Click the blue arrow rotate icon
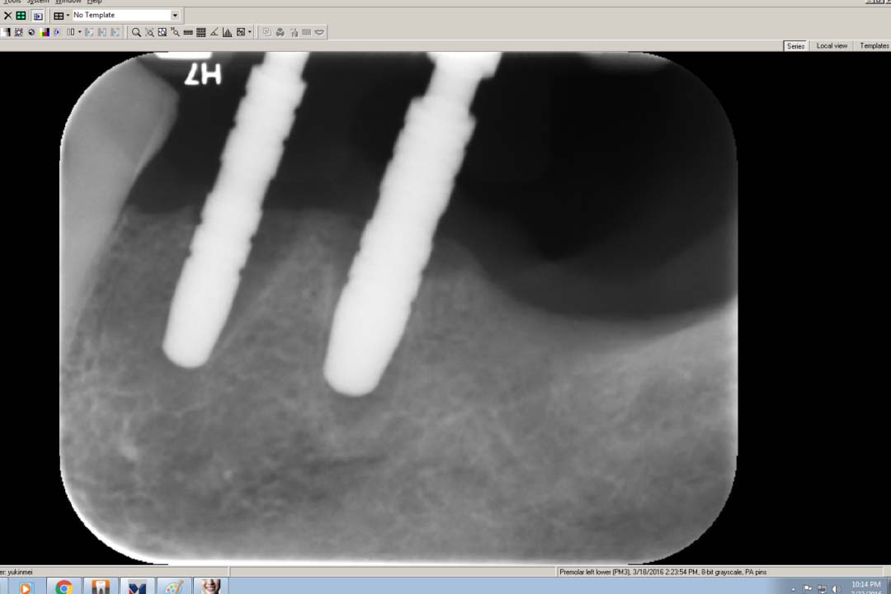The width and height of the screenshot is (891, 594). pos(57,32)
